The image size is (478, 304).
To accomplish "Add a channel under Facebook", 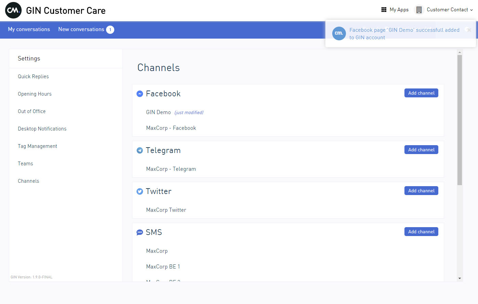I will pyautogui.click(x=421, y=93).
